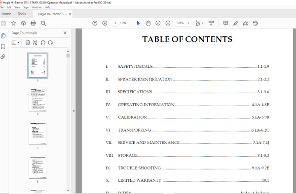Collapse the navigation pane arrow
The image size is (296, 194).
pos(74,111)
